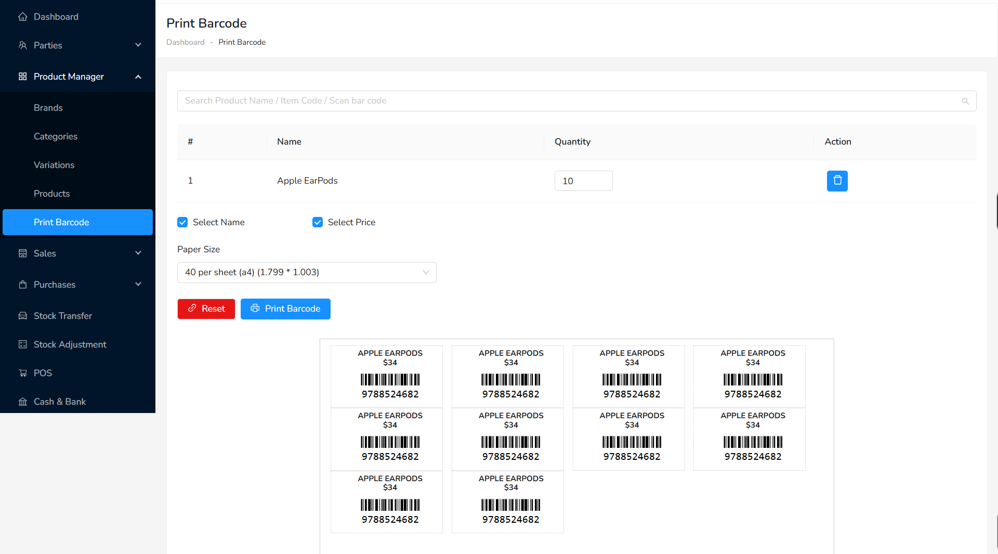This screenshot has width=998, height=554.
Task: Click the red Reset button
Action: point(206,309)
